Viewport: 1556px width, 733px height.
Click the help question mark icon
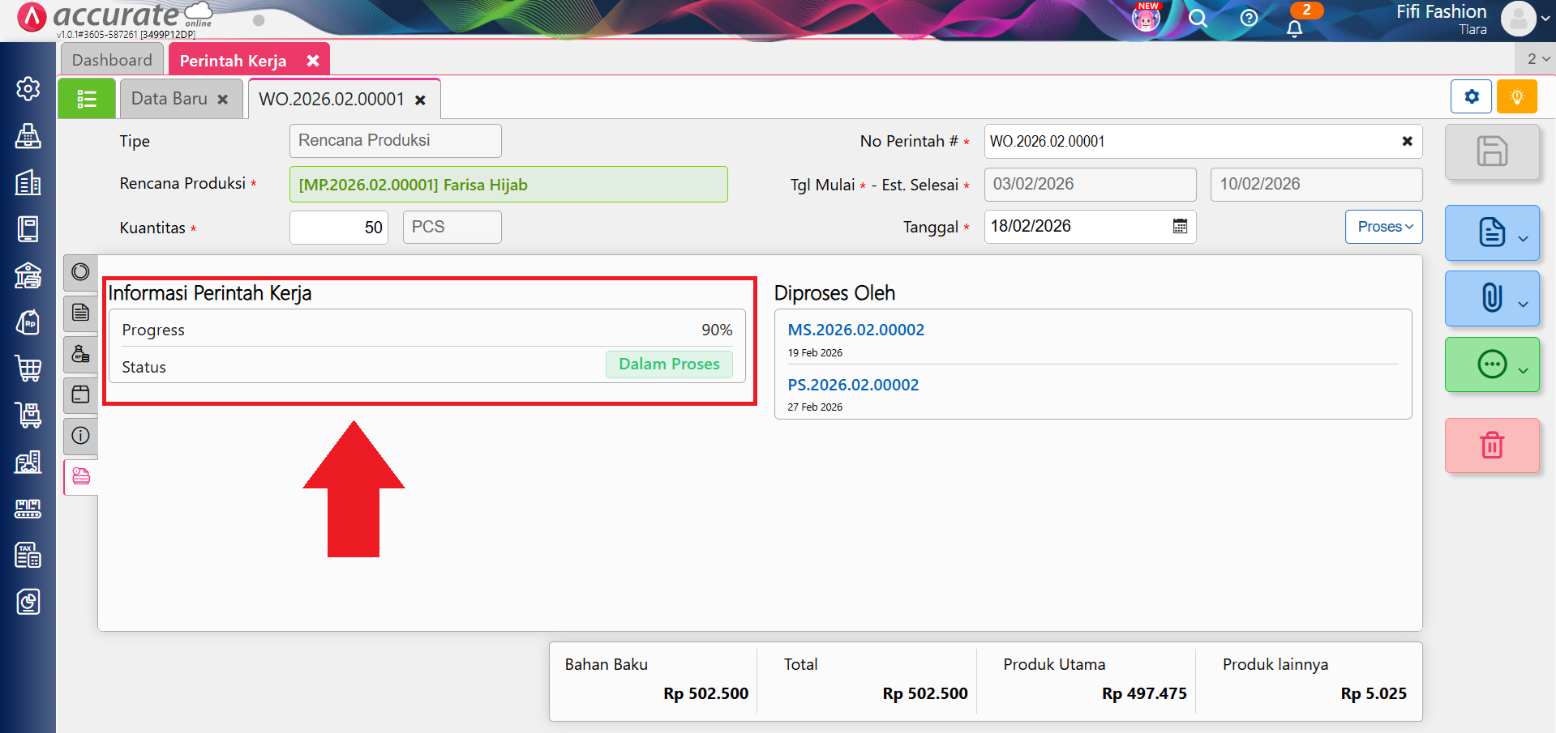[x=1249, y=18]
